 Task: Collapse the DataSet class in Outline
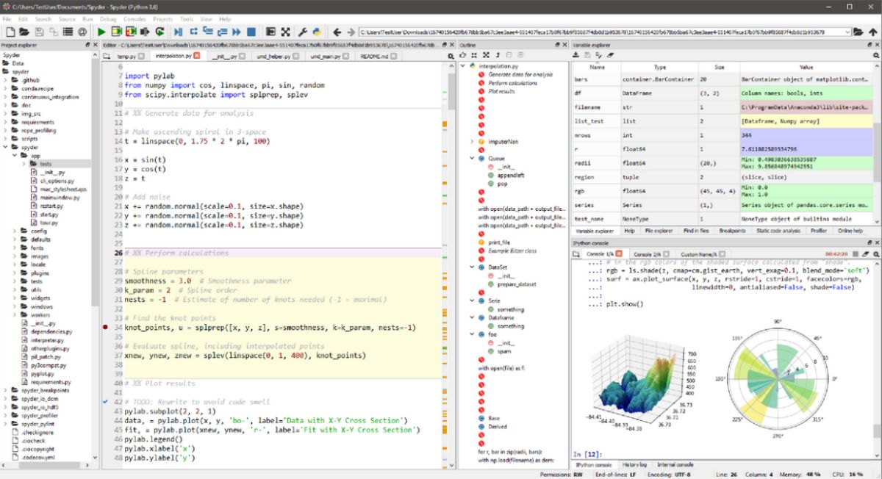coord(473,267)
